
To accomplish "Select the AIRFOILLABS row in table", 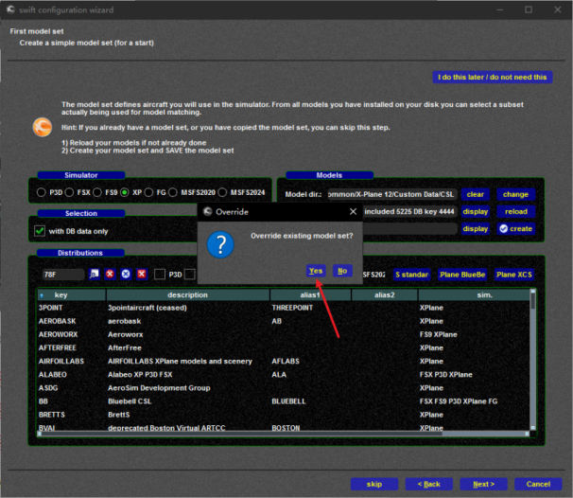I will 284,361.
